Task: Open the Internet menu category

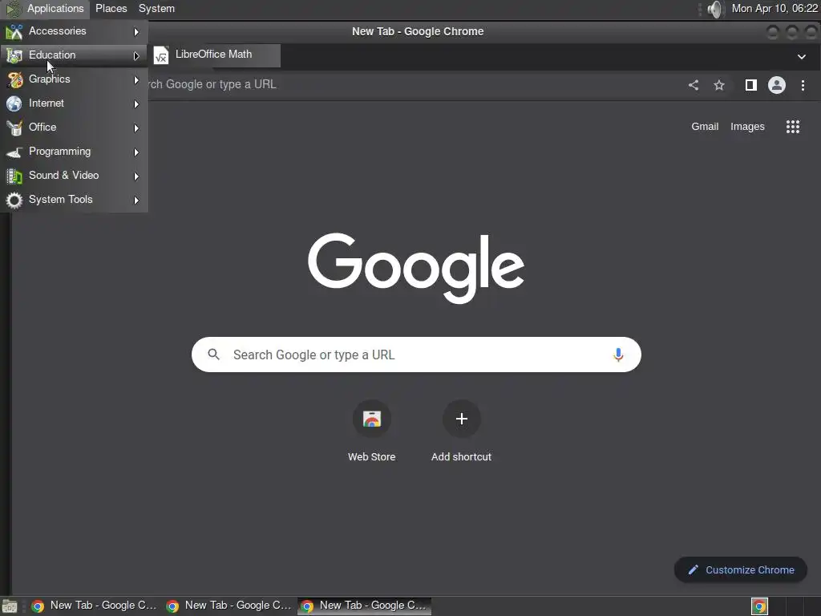Action: pos(74,103)
